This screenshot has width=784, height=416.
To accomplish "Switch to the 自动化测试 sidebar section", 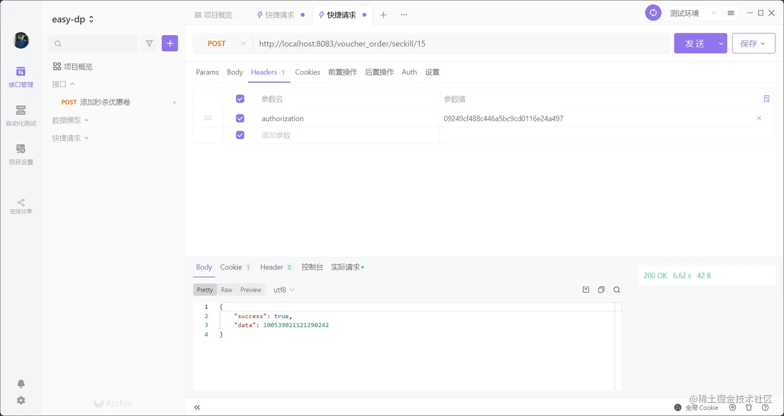I will point(21,115).
